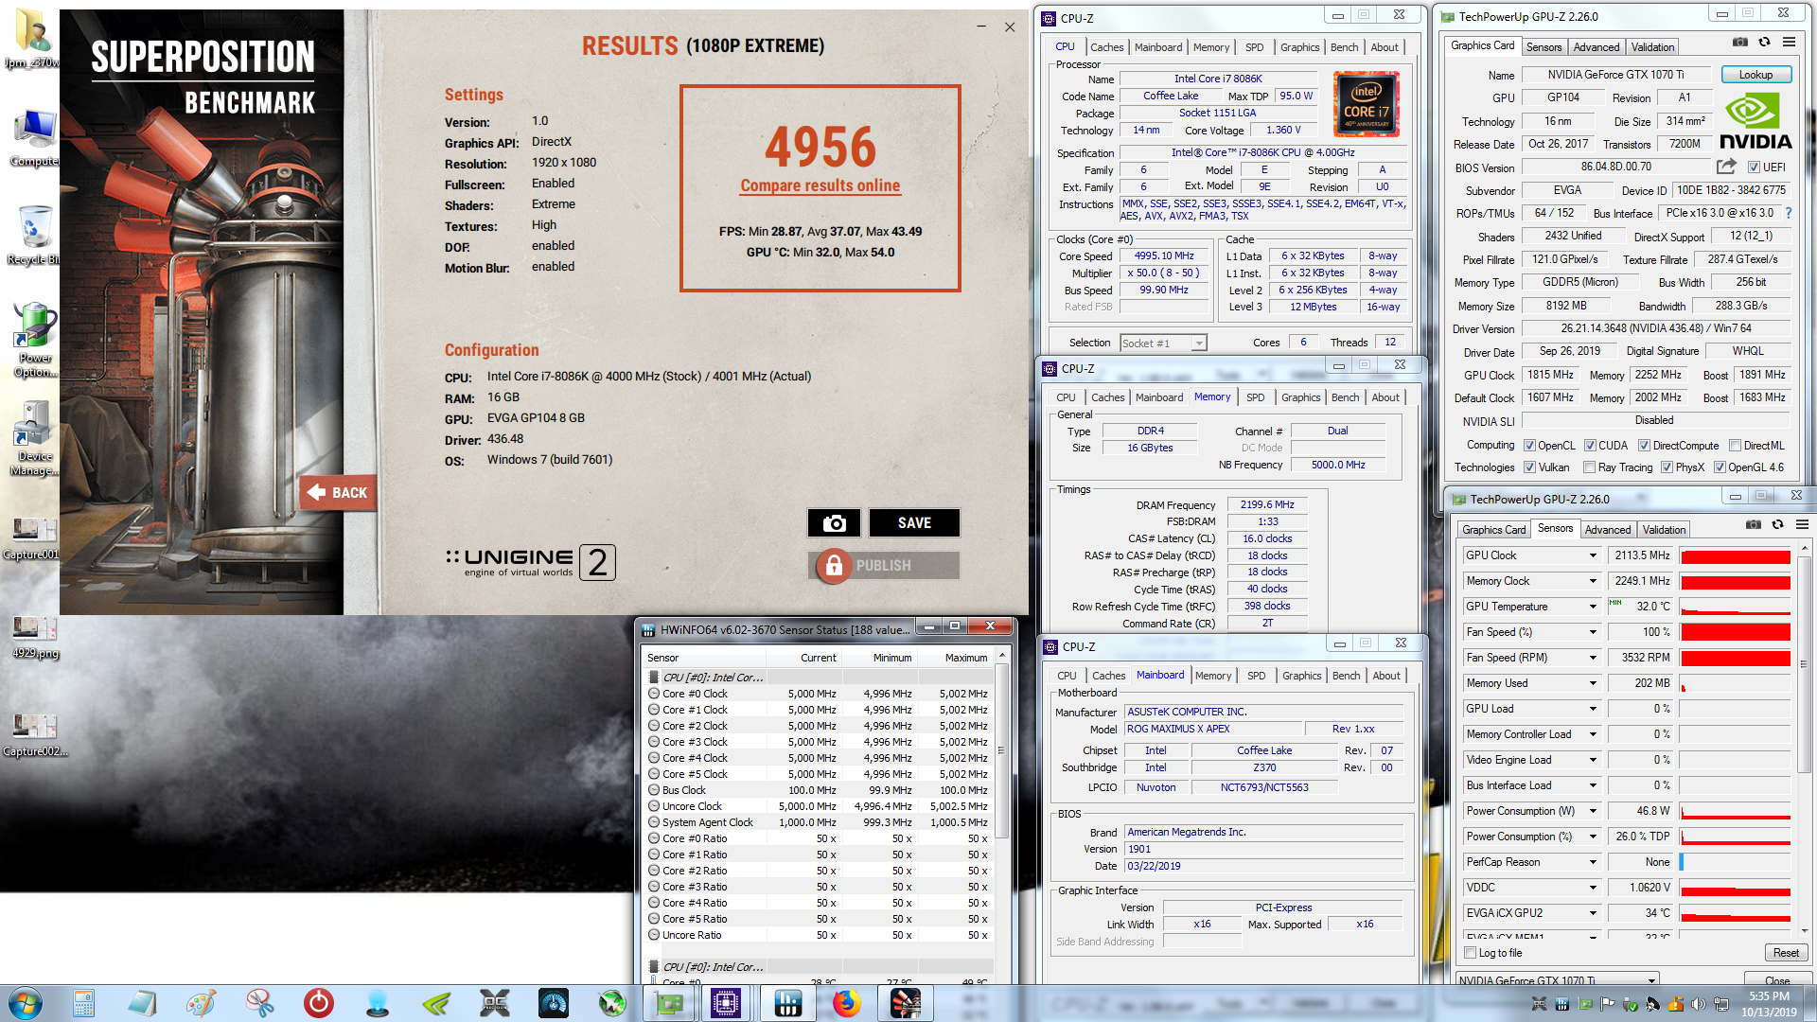The image size is (1817, 1022).
Task: Toggle Ray Tracing checkbox
Action: click(1589, 467)
